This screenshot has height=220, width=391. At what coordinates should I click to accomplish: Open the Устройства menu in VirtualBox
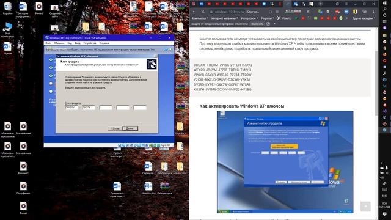pyautogui.click(x=90, y=43)
